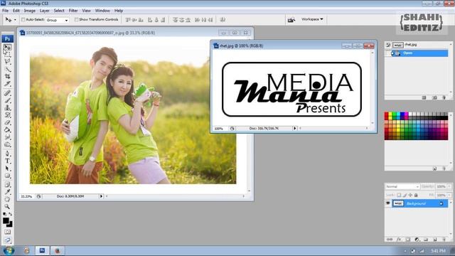This screenshot has width=455, height=256.
Task: Click foreground color swatch in toolbox
Action: (x=6, y=220)
